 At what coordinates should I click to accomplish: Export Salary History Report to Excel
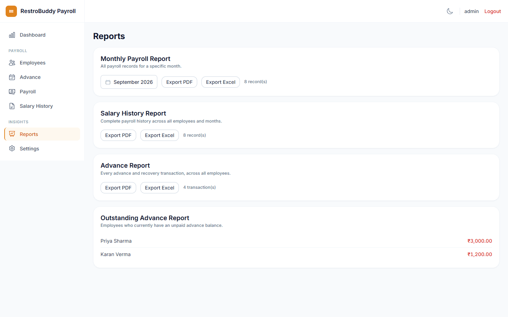(x=159, y=135)
